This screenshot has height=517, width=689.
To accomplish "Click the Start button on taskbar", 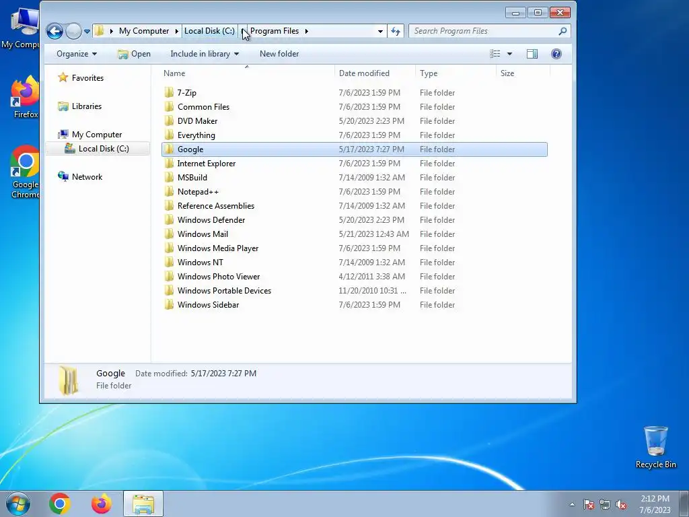I will click(17, 504).
